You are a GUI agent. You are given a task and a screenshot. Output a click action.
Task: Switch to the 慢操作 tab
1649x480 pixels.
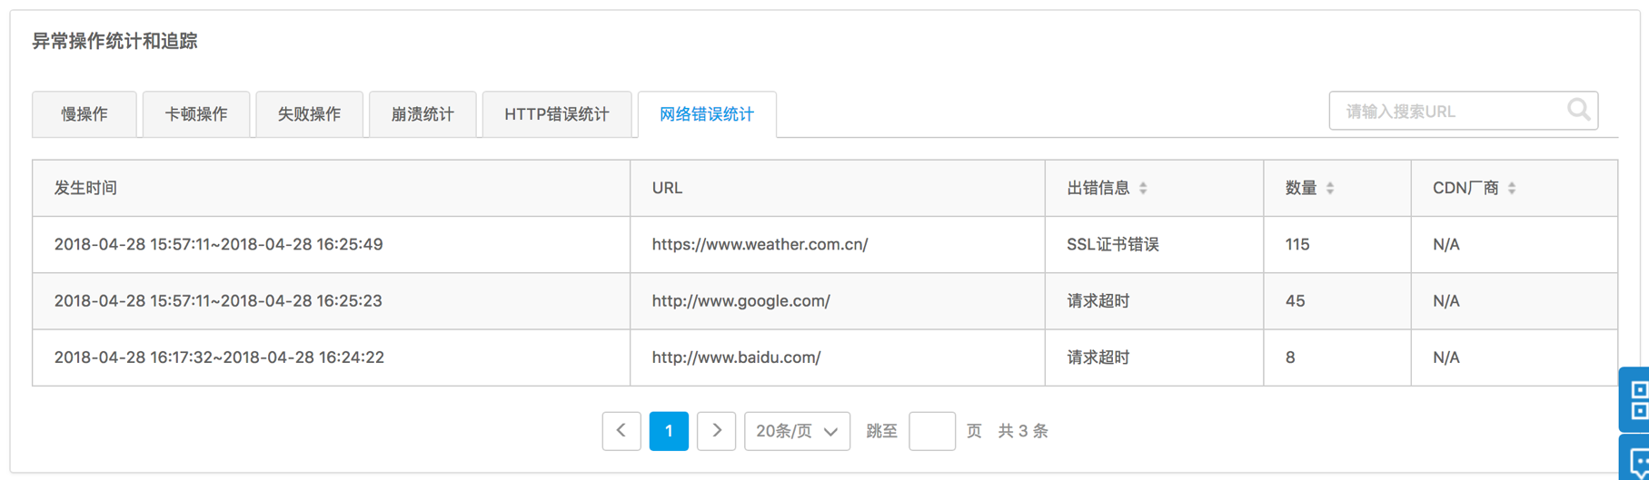[x=84, y=114]
